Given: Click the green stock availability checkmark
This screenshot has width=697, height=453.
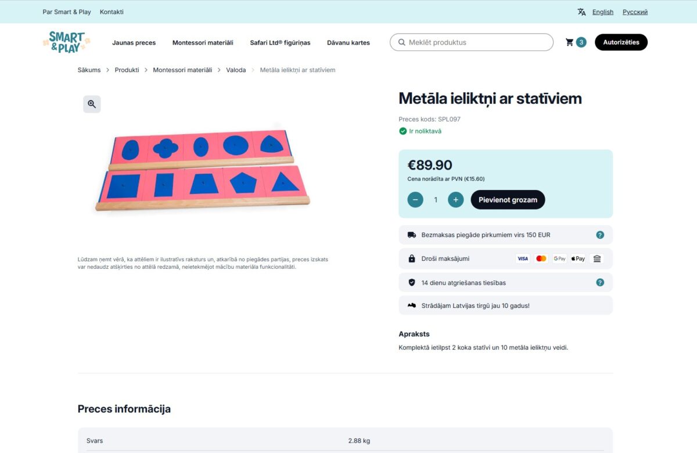Looking at the screenshot, I should (x=403, y=131).
